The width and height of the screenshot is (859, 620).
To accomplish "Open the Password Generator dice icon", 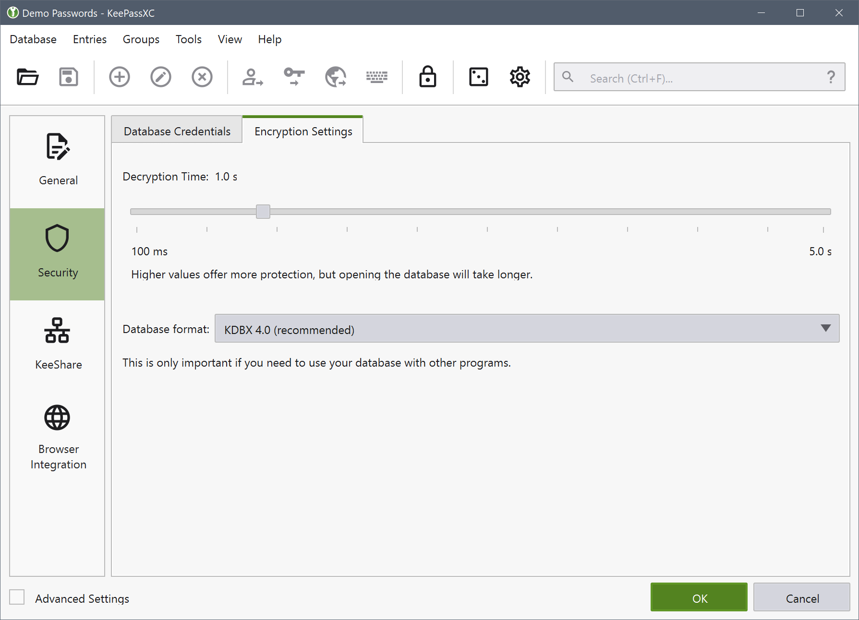I will click(x=479, y=77).
